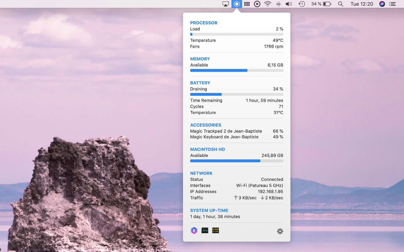Click the BATTERY section header
Image resolution: width=404 pixels, height=252 pixels.
200,83
